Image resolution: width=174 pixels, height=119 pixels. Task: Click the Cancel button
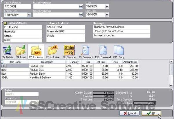click(129, 113)
